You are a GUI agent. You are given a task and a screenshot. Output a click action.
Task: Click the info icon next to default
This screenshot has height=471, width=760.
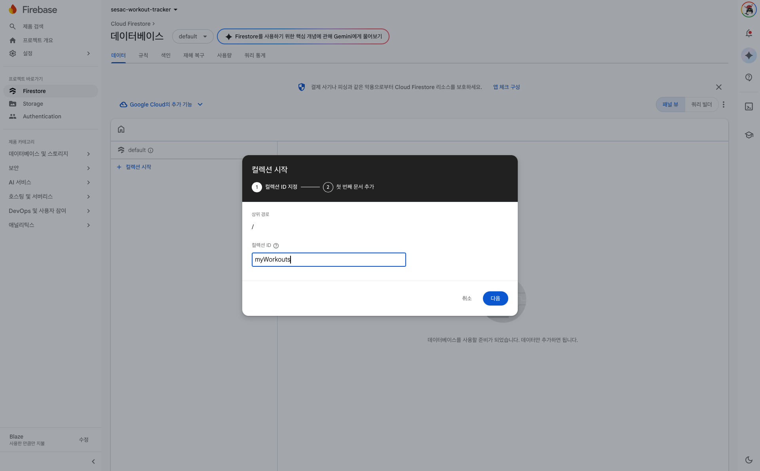click(150, 150)
